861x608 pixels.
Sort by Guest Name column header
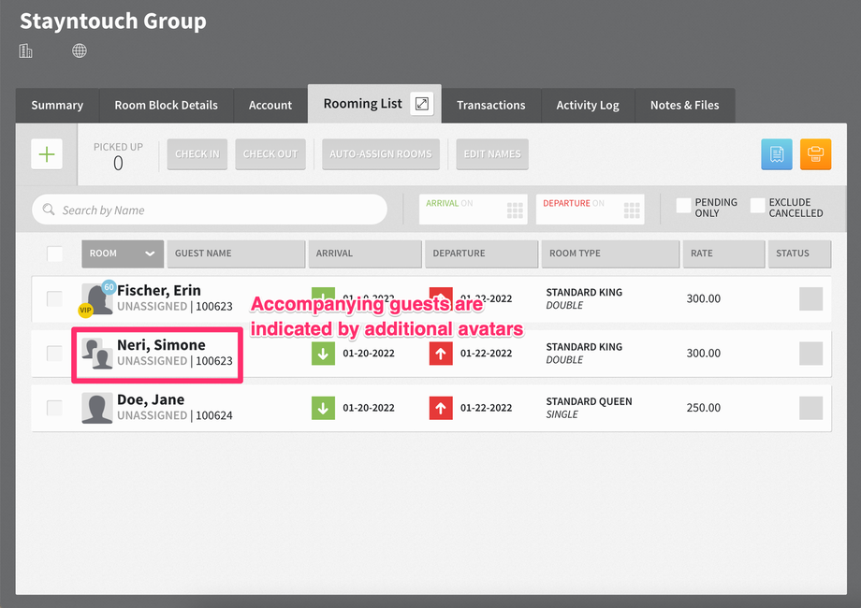[x=236, y=253]
